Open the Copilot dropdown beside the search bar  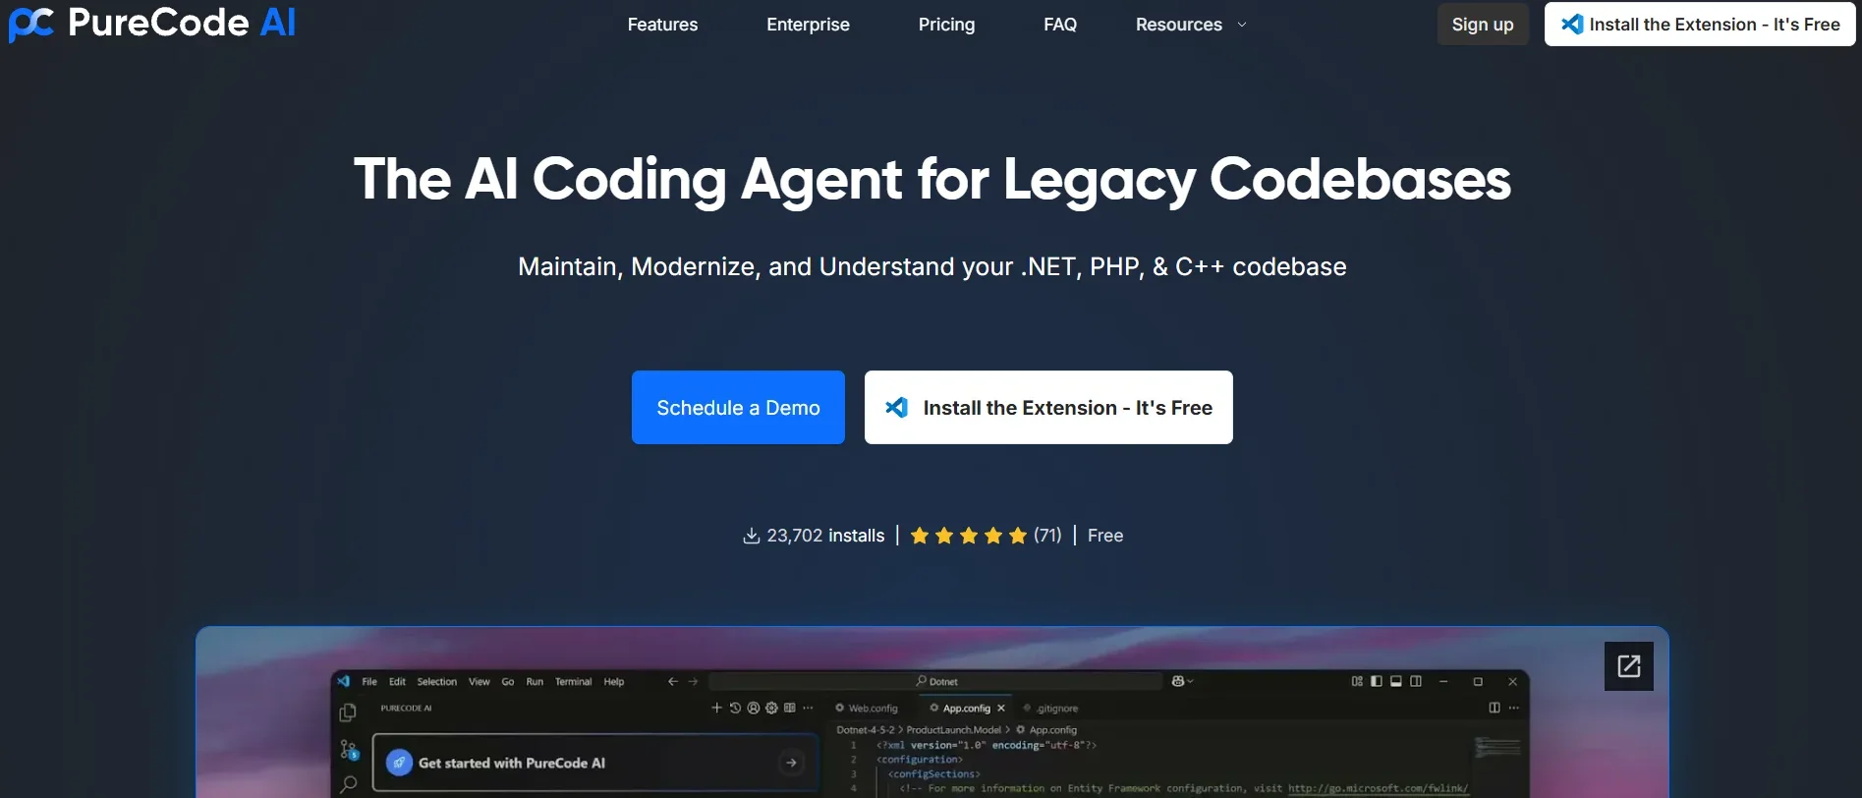click(x=1182, y=681)
